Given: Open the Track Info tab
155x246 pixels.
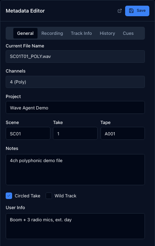Looking at the screenshot, I should [81, 33].
